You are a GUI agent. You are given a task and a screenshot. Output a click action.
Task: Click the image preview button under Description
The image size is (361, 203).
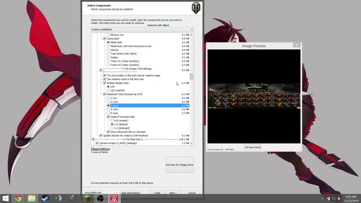click(179, 165)
